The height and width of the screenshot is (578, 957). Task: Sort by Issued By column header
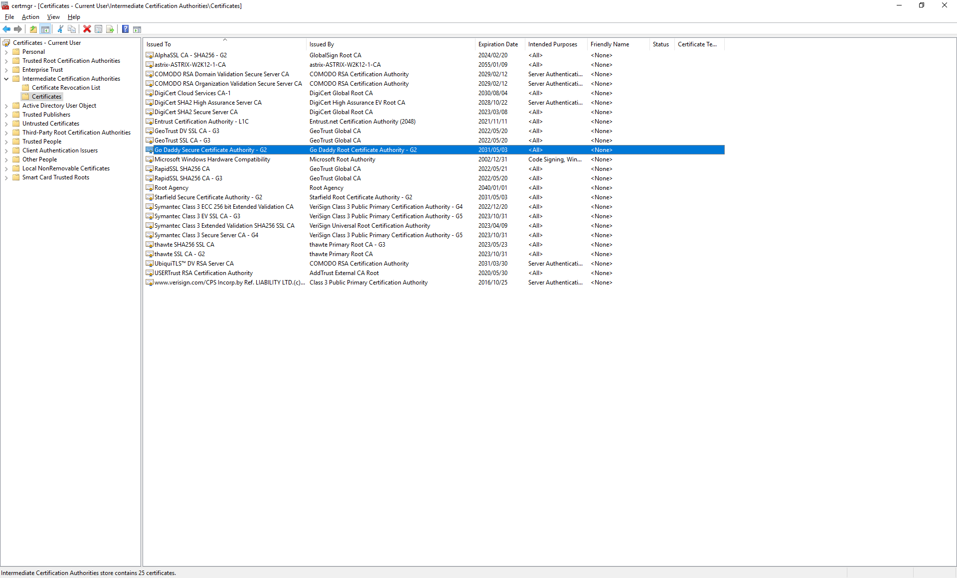391,44
